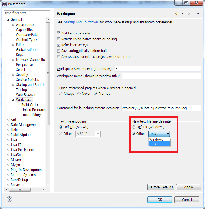Click tree scrollbar up arrow
Image resolution: width=205 pixels, height=209 pixels.
[x=48, y=20]
